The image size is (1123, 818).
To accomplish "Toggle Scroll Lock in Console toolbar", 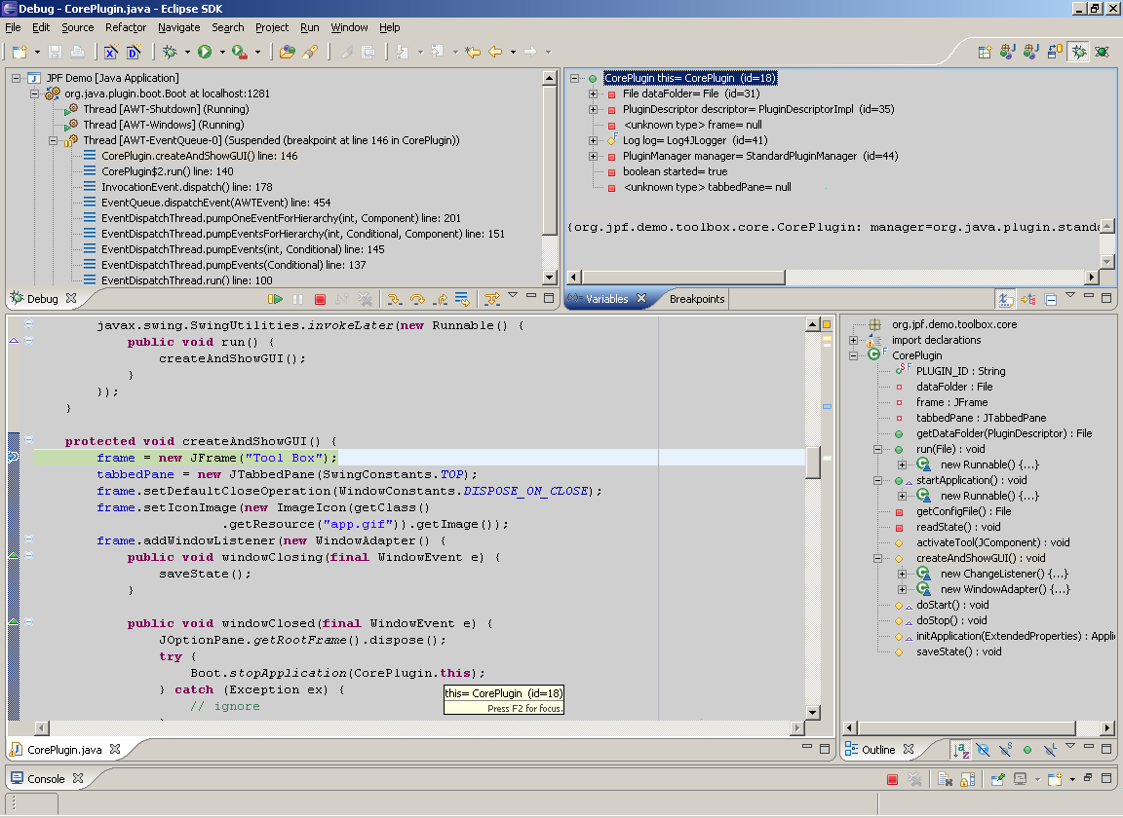I will click(x=968, y=779).
